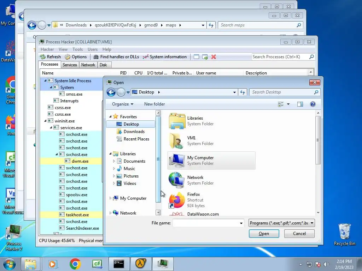Open the Help question mark icon
Viewport: 362px width, 271px height.
pyautogui.click(x=313, y=104)
